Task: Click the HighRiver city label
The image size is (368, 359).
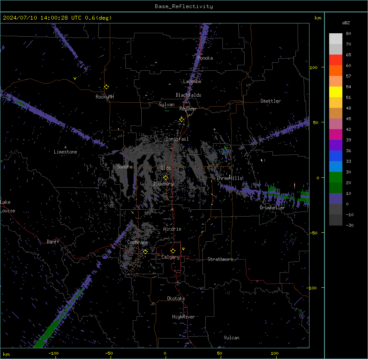Action: point(184,317)
